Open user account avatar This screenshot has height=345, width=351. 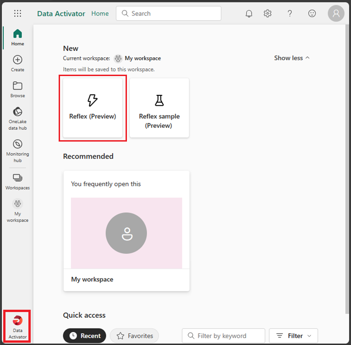(x=336, y=13)
